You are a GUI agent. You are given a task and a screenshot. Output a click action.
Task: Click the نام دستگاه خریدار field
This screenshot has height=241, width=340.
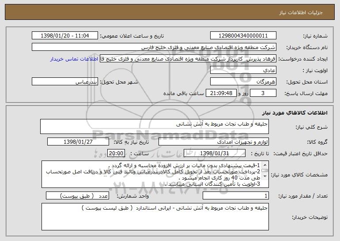tap(154, 47)
